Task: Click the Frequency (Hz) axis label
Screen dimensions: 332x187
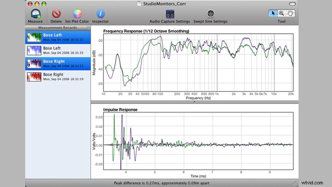Action: point(198,98)
